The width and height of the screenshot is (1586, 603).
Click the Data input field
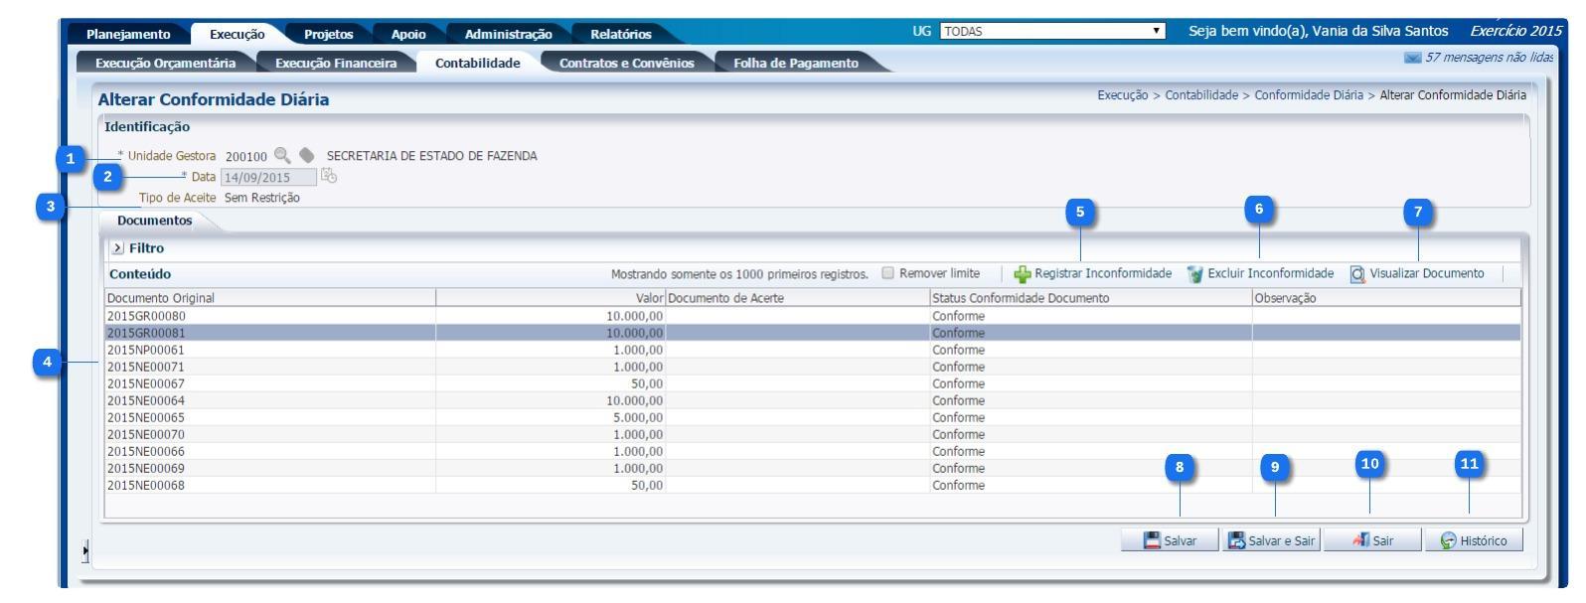pos(267,178)
